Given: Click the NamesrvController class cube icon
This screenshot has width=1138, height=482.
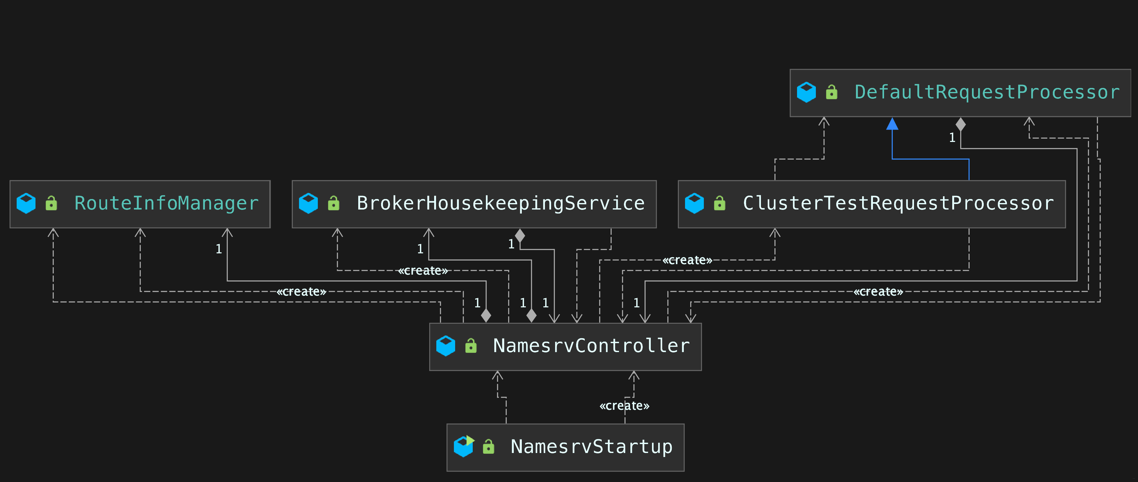Looking at the screenshot, I should tap(446, 346).
